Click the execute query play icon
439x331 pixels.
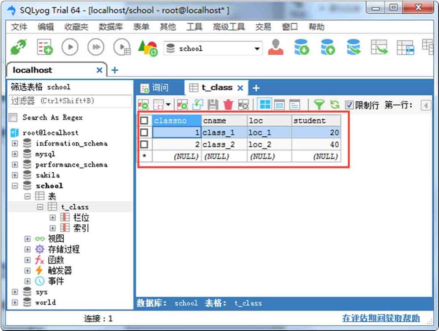[x=70, y=47]
